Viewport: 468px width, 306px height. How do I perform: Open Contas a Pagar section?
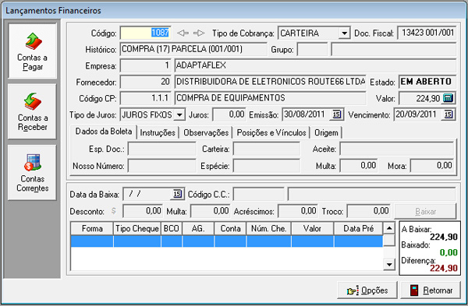click(x=32, y=51)
